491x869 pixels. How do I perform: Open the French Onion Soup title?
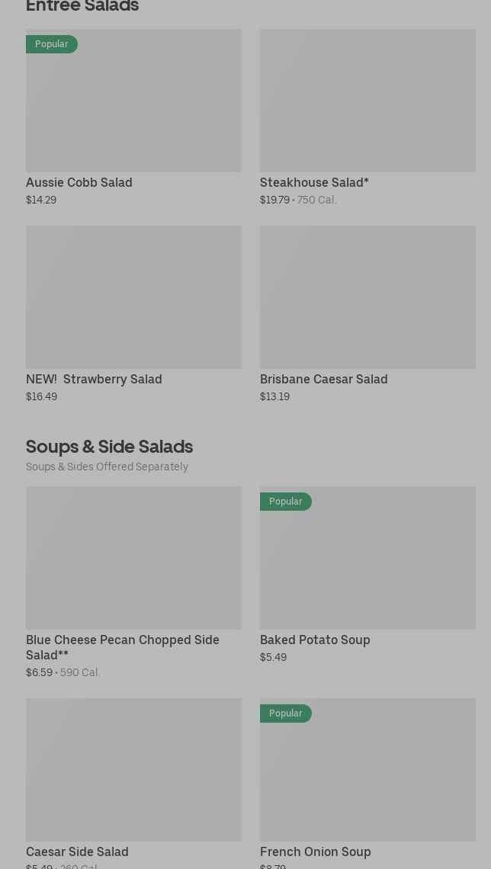coord(315,851)
